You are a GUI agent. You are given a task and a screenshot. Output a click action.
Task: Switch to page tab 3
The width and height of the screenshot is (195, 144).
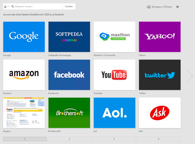pyautogui.click(x=114, y=139)
